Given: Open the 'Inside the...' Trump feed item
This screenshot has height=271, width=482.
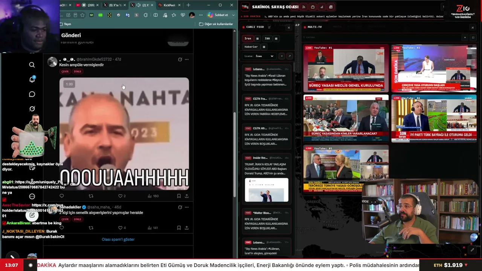Looking at the screenshot, I should click(267, 178).
